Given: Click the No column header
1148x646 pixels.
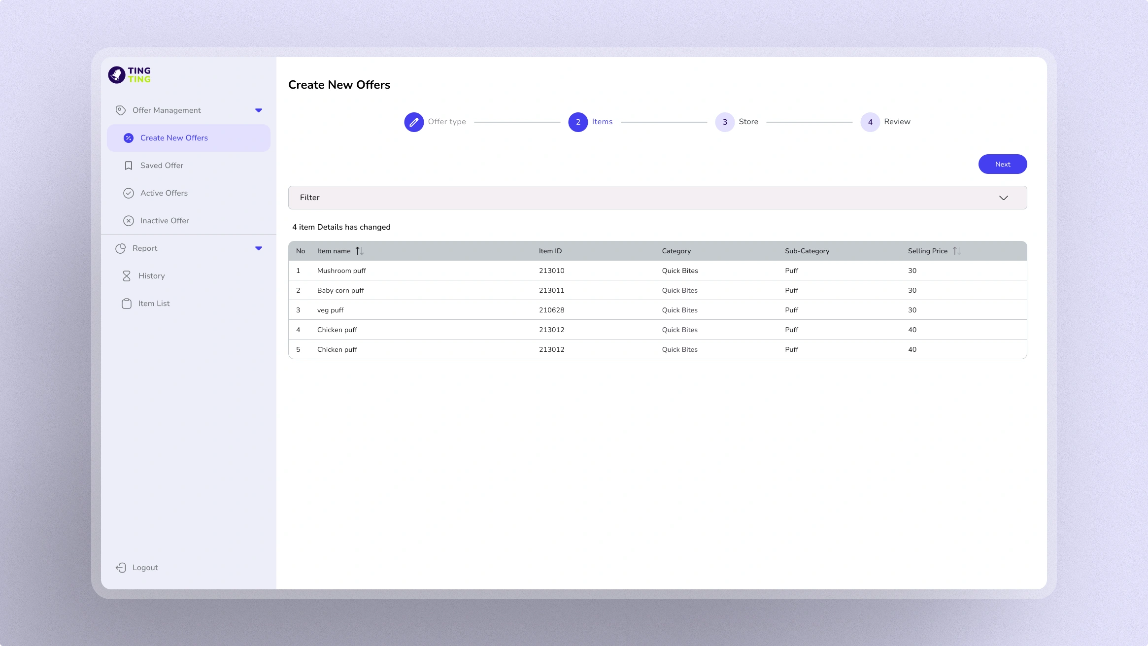Looking at the screenshot, I should point(301,251).
